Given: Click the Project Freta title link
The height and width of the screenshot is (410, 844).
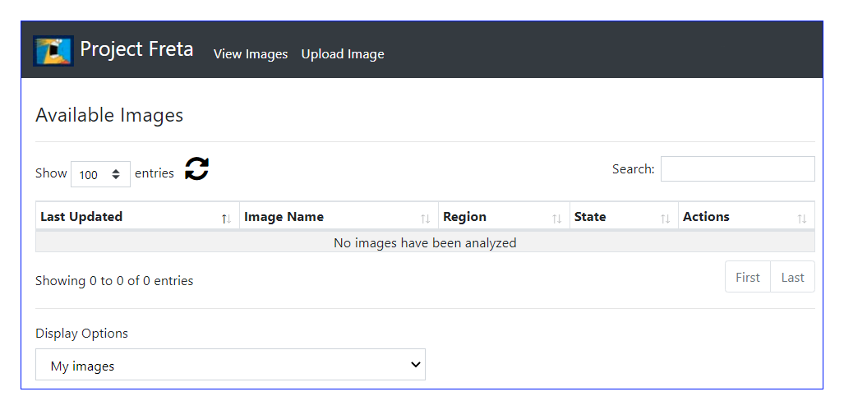Looking at the screenshot, I should click(x=136, y=49).
